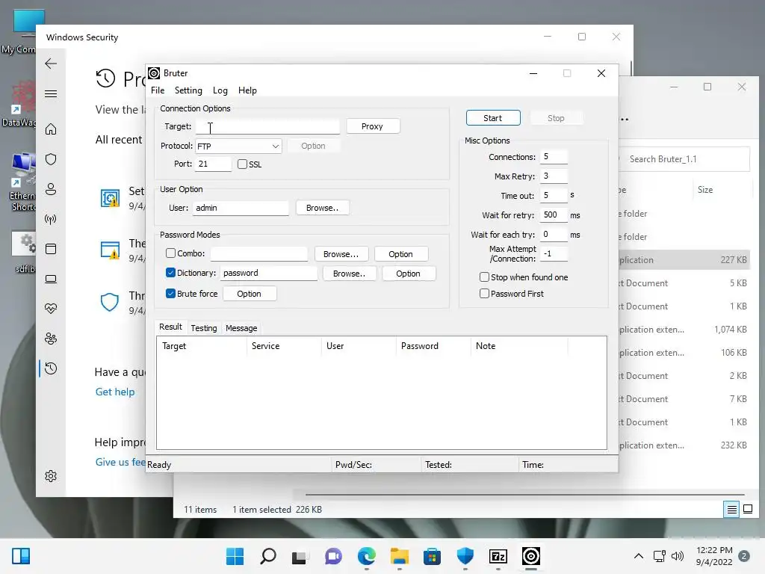The width and height of the screenshot is (765, 574).
Task: Click the User field containing admin
Action: [241, 208]
